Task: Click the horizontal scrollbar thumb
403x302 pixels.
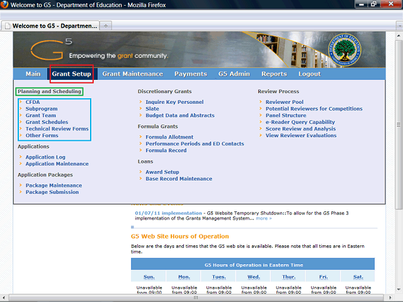Action: click(196, 298)
